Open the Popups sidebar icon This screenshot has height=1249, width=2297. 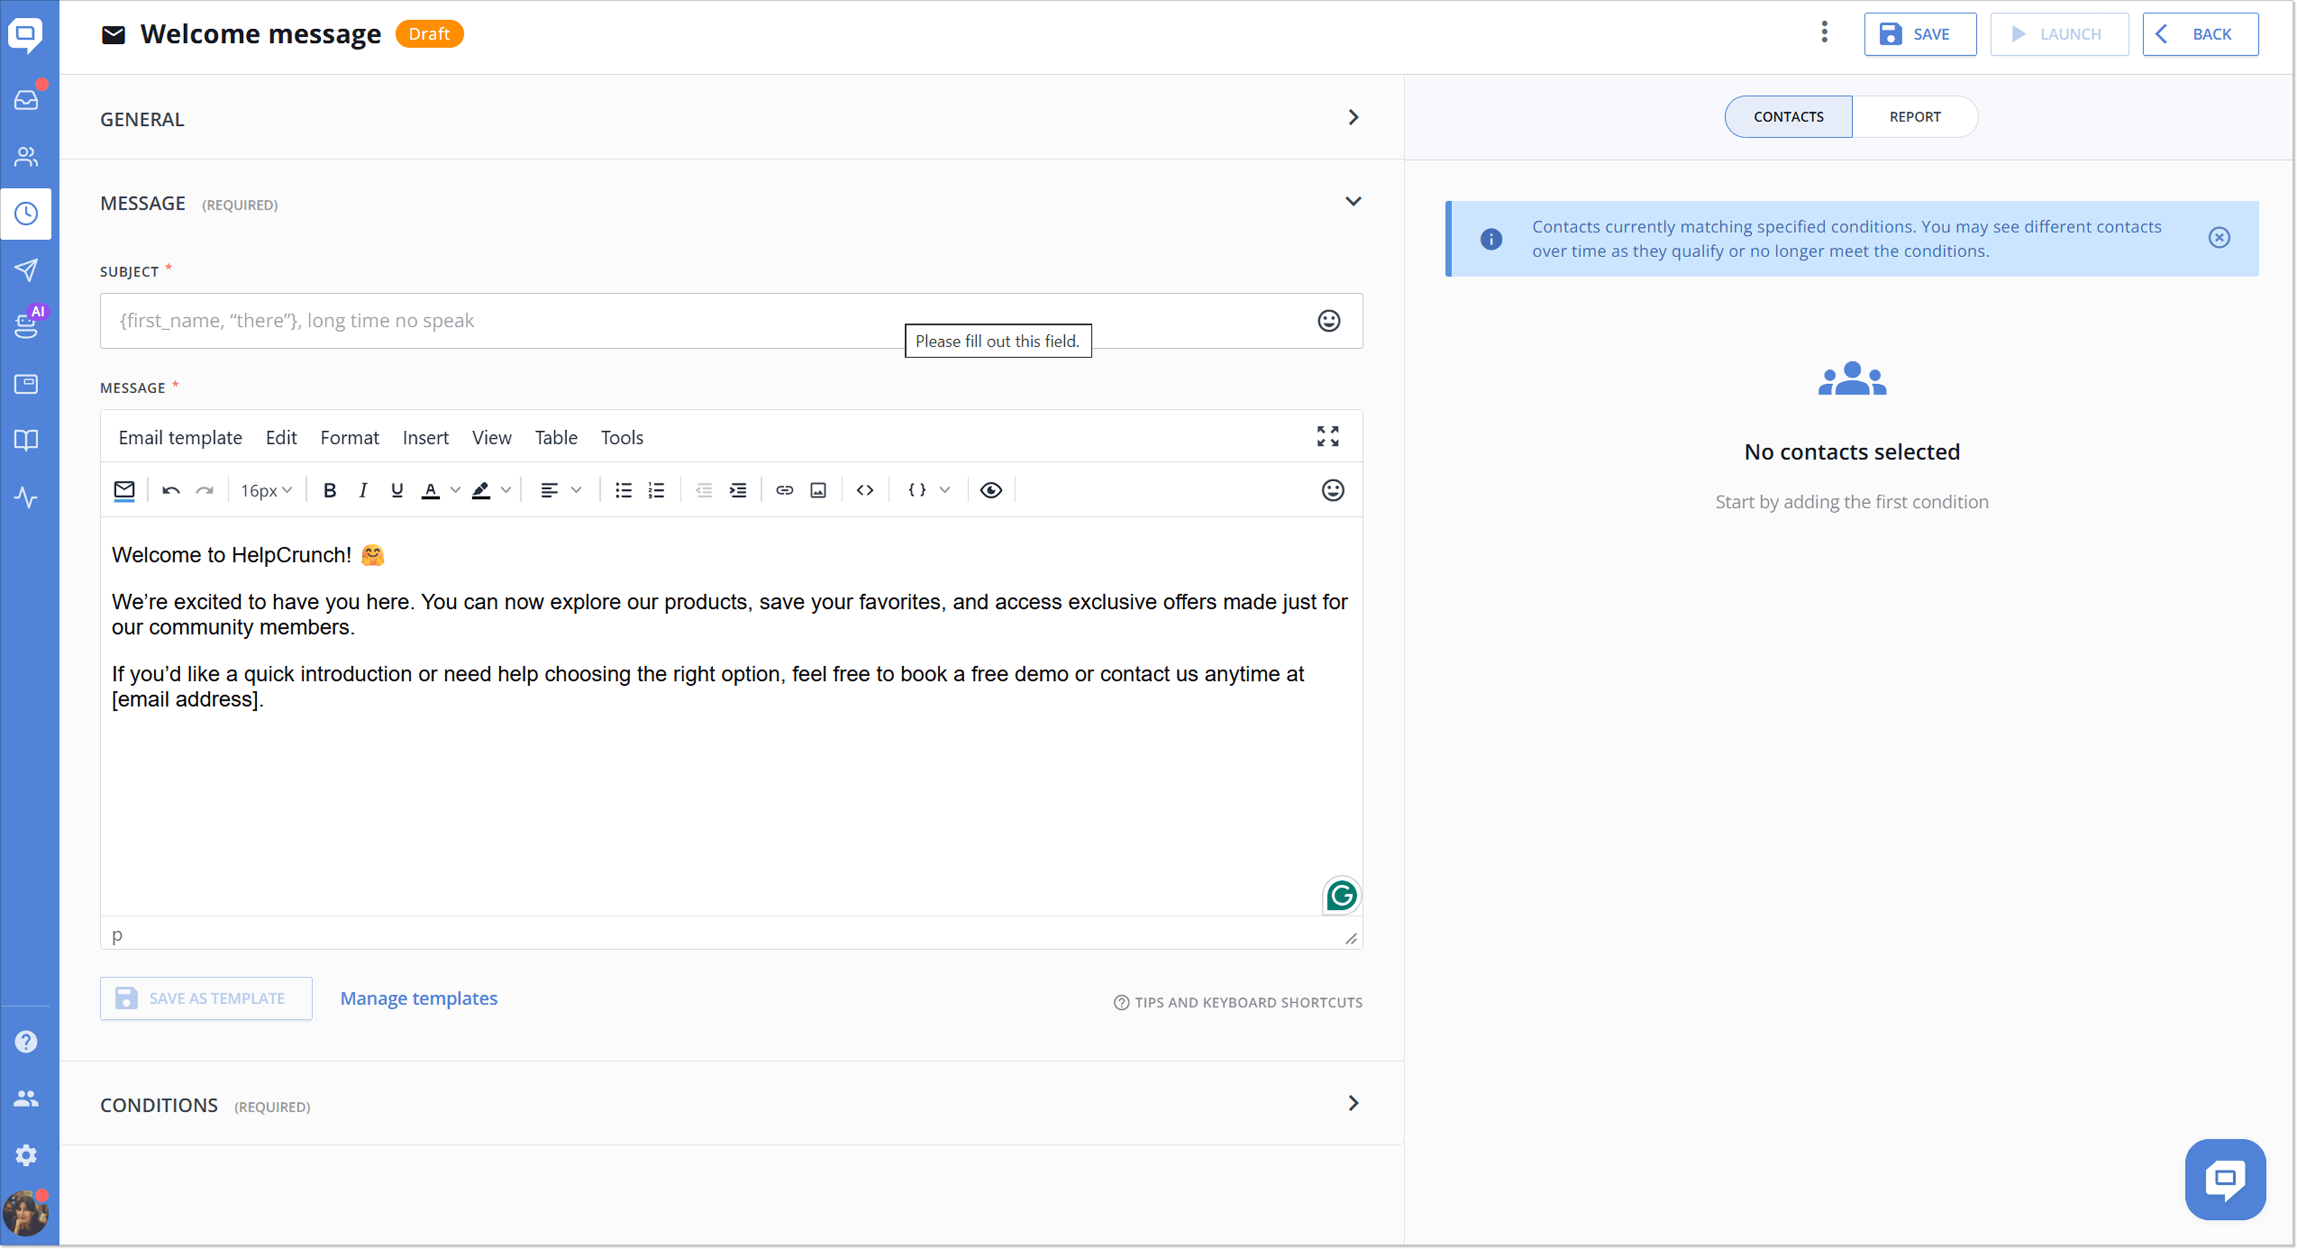[x=26, y=383]
